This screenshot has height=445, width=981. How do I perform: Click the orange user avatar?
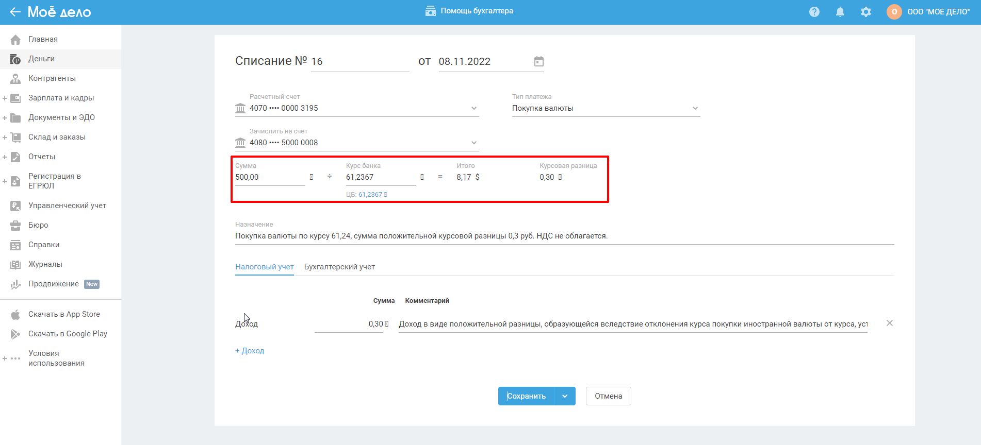coord(894,12)
